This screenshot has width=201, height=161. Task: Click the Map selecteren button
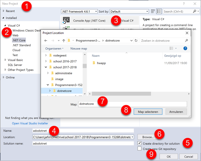[148, 112]
